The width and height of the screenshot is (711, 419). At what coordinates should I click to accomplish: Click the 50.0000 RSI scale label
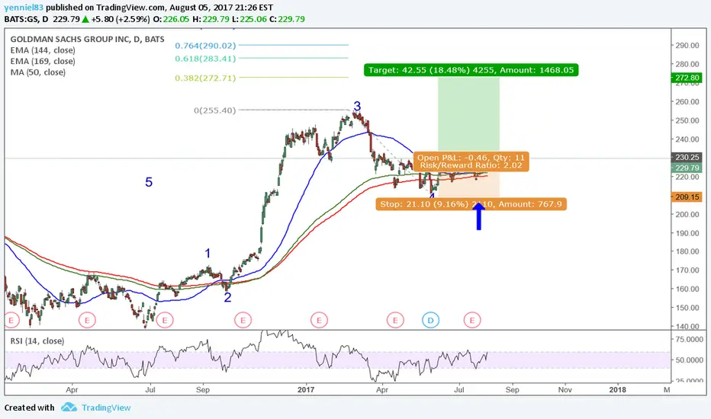[x=689, y=360]
